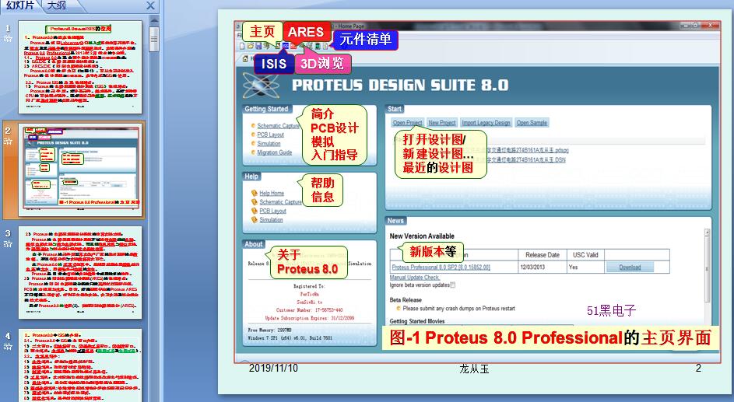Click the 龙从玉 footer text
This screenshot has width=734, height=402.
pos(474,369)
